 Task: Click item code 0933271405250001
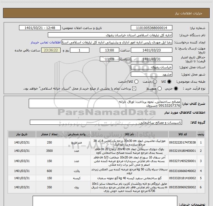pyautogui.click(x=183, y=161)
